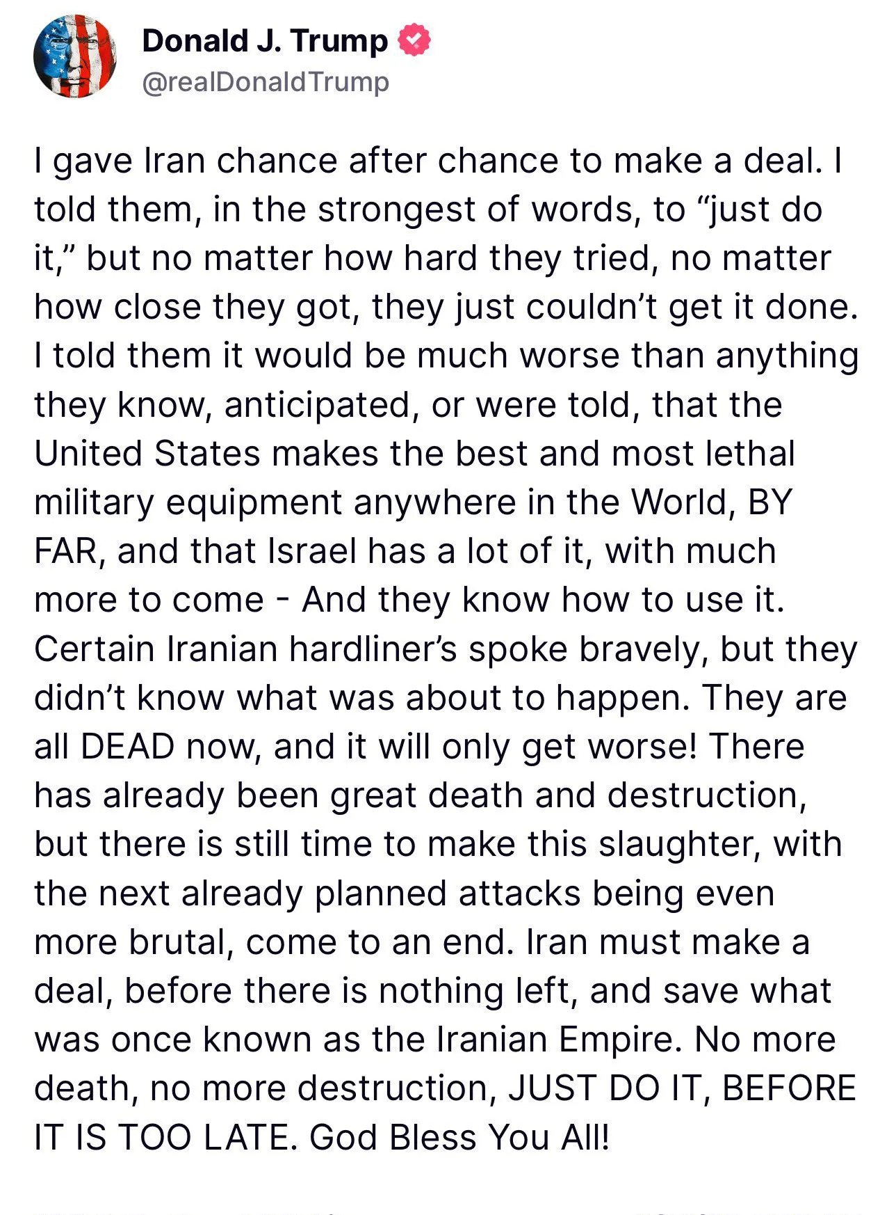The height and width of the screenshot is (1215, 896).
Task: Click the words 'United States' in the post
Action: point(147,454)
